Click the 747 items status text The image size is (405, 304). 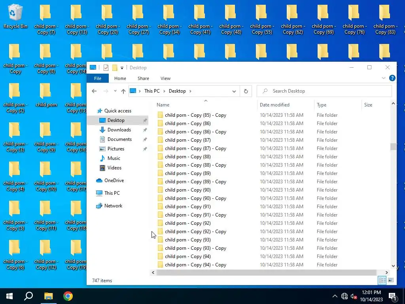pos(102,281)
